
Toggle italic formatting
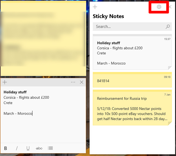[x=17, y=148]
